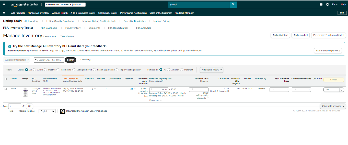
Task: Click the info icon in BETA banner
Action: (10, 47)
